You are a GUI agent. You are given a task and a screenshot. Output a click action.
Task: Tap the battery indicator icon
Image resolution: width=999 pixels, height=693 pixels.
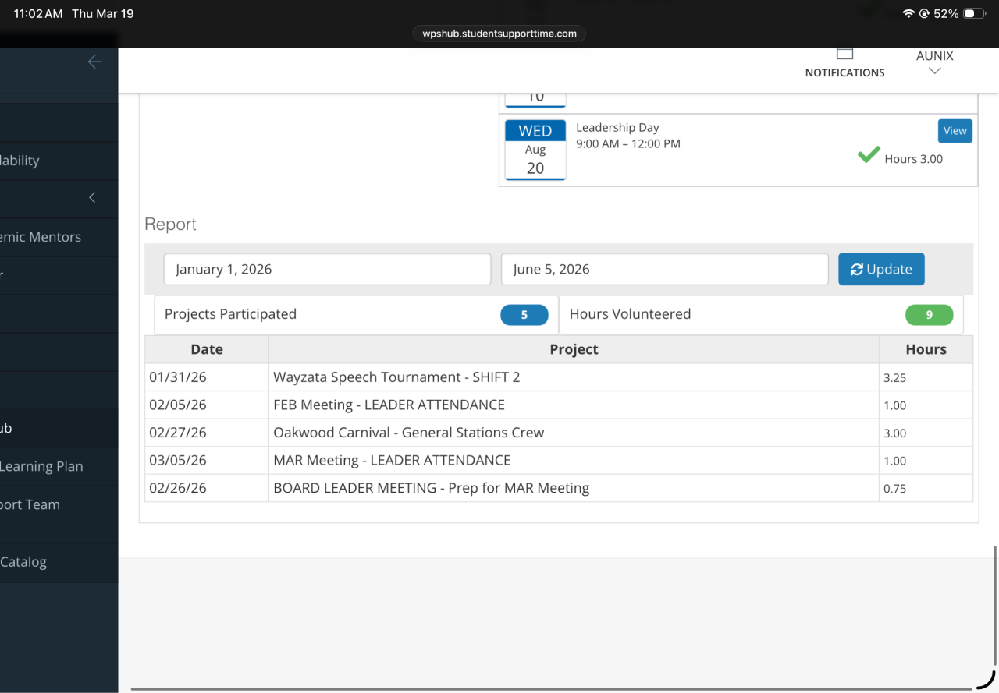[974, 14]
